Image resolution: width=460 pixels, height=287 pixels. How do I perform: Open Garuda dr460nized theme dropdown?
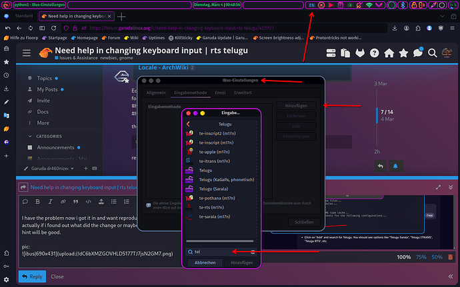(x=49, y=168)
